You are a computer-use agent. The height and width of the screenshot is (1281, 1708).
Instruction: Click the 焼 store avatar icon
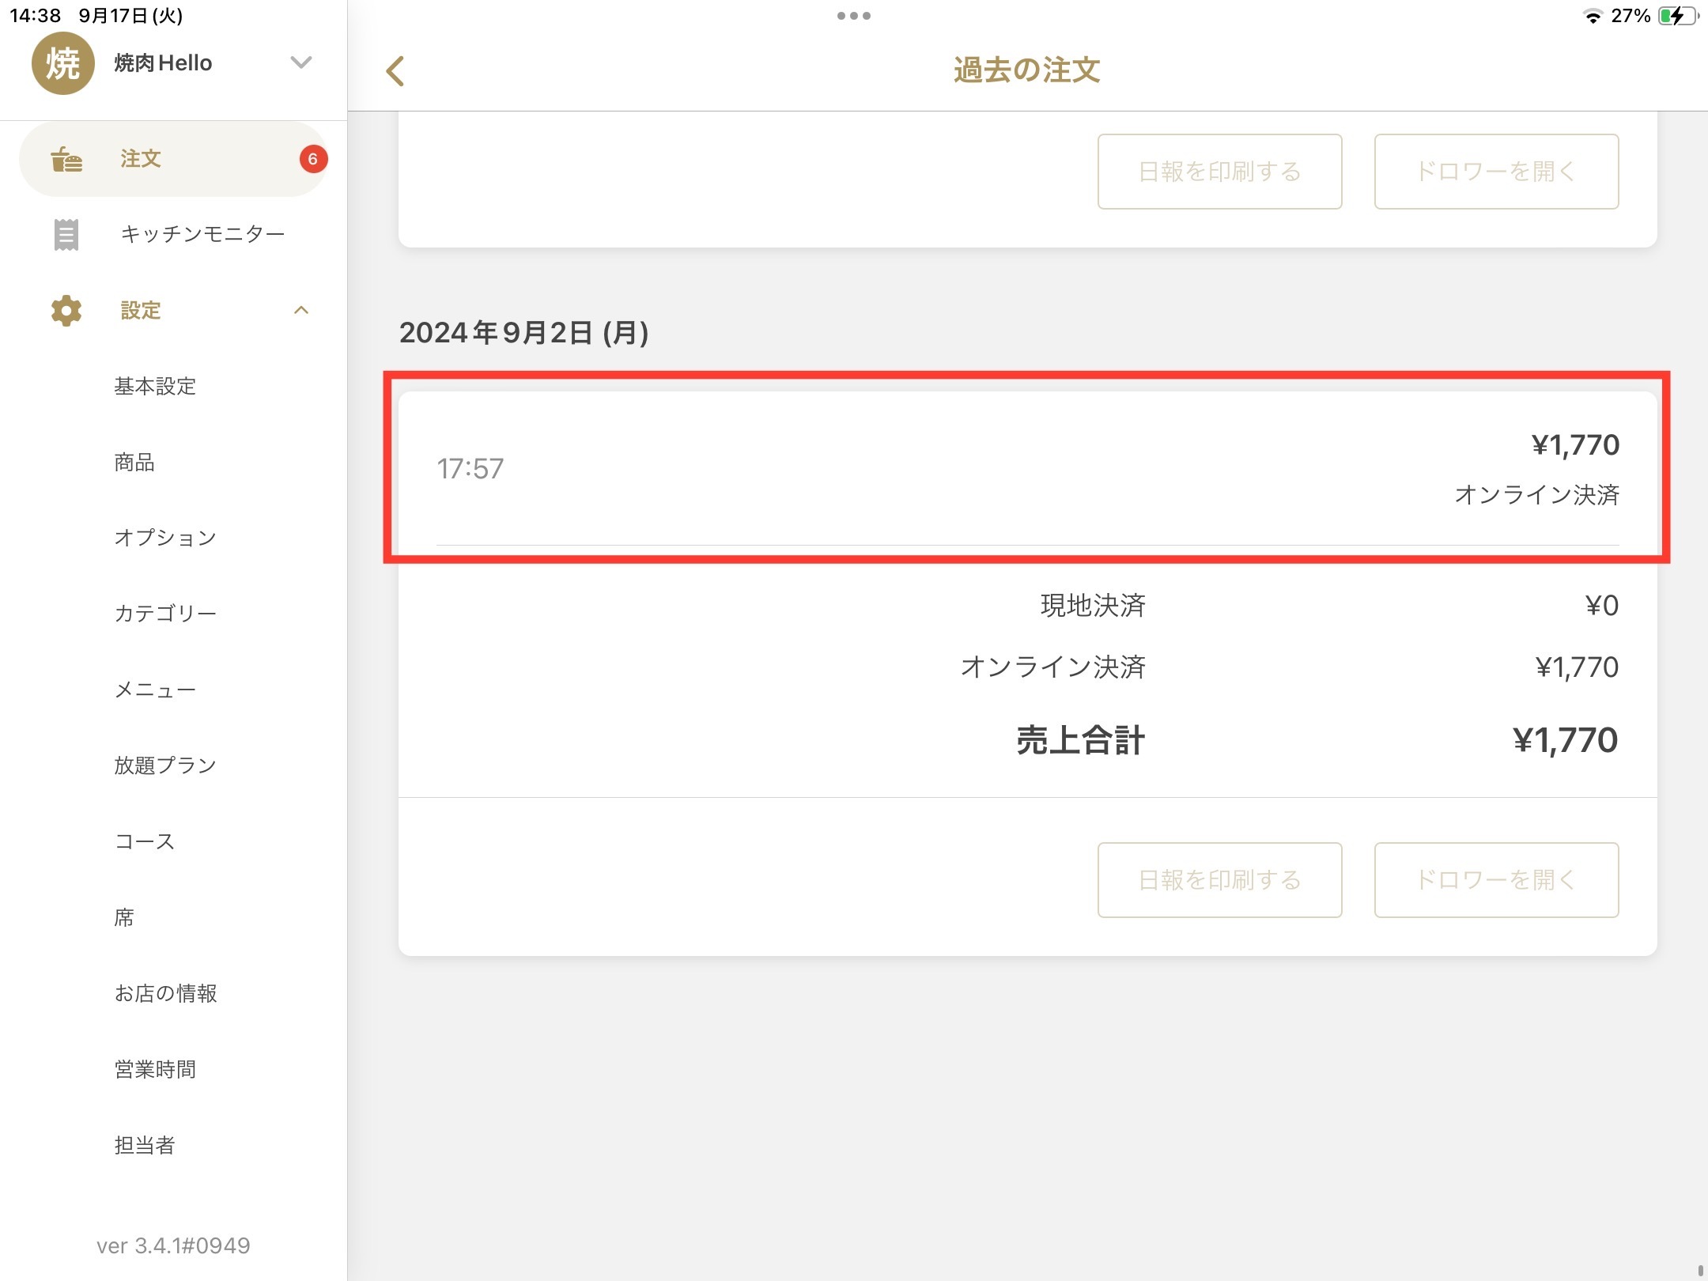[x=62, y=63]
